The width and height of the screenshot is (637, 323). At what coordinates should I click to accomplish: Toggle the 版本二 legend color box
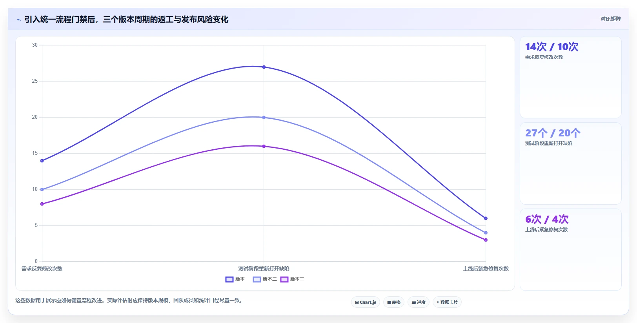click(257, 279)
